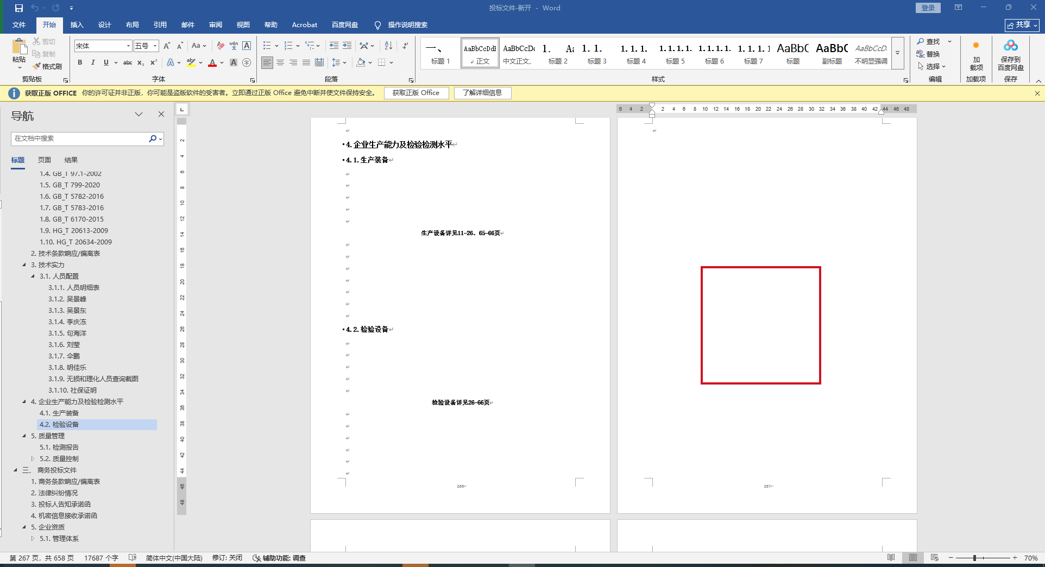1045x567 pixels.
Task: Toggle Print Layout view in status bar
Action: pyautogui.click(x=913, y=558)
